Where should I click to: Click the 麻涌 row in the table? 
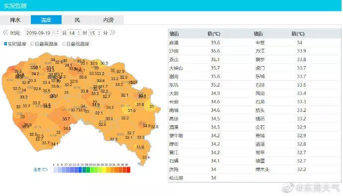pyautogui.click(x=210, y=42)
